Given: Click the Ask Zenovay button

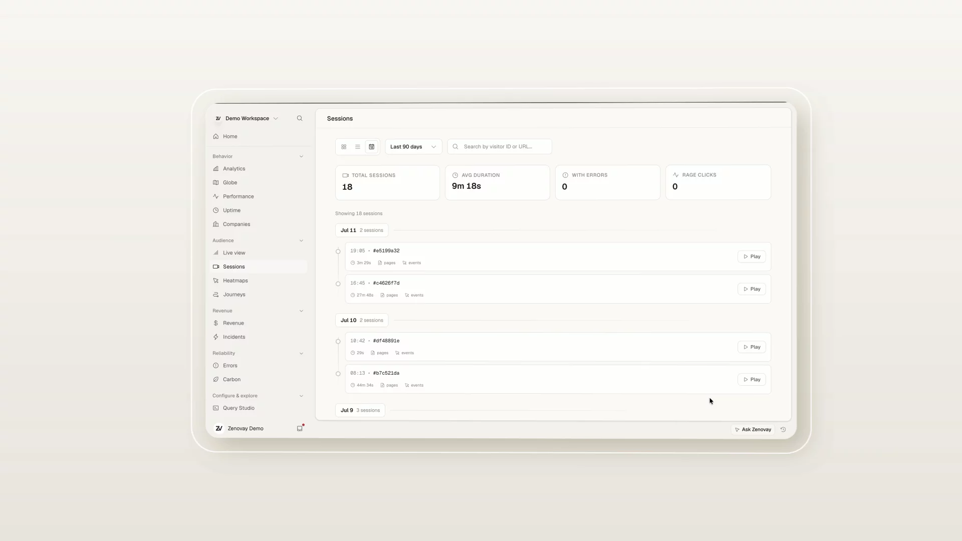Looking at the screenshot, I should pyautogui.click(x=753, y=429).
